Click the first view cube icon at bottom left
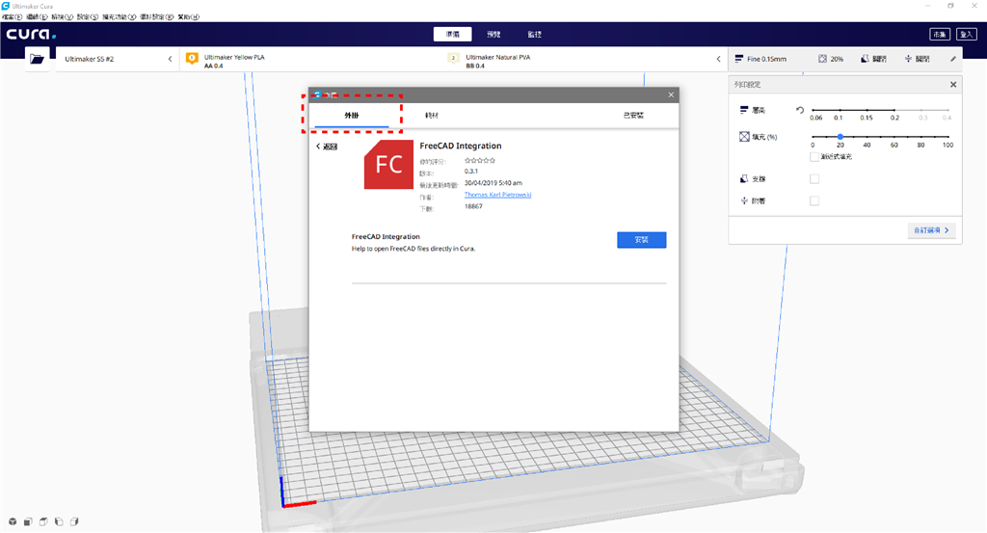Screen dimensions: 987x533 (13, 521)
